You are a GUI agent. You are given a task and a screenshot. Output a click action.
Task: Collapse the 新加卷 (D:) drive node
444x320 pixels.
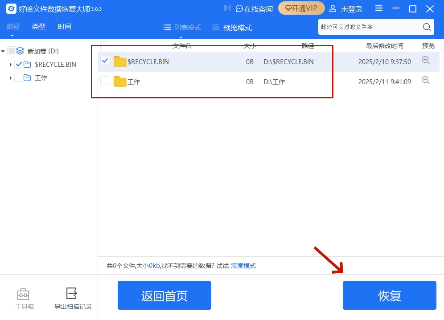(x=3, y=51)
